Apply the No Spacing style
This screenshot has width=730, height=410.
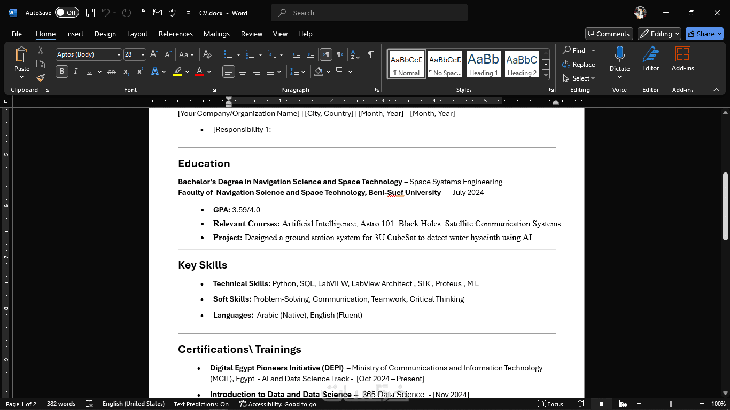coord(445,64)
